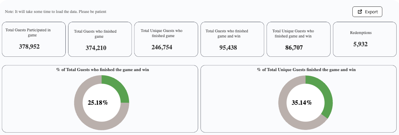Click the 25.18% center label
The image size is (399, 135).
98,103
